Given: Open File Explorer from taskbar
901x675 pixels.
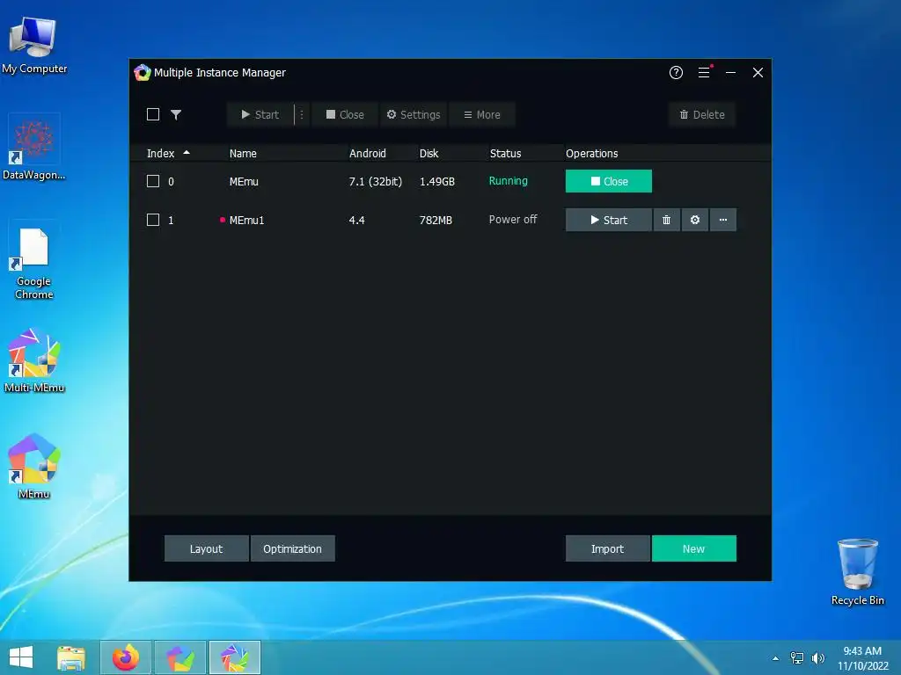Looking at the screenshot, I should 71,657.
